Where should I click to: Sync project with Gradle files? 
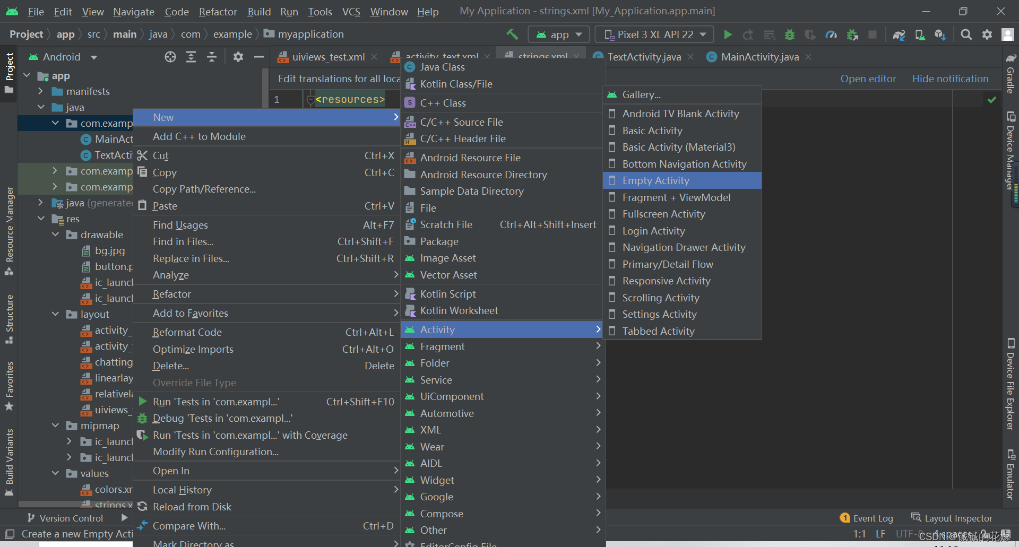click(899, 34)
